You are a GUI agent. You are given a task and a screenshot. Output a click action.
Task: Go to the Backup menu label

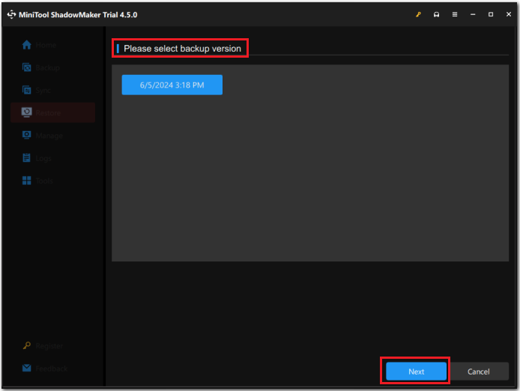[48, 67]
